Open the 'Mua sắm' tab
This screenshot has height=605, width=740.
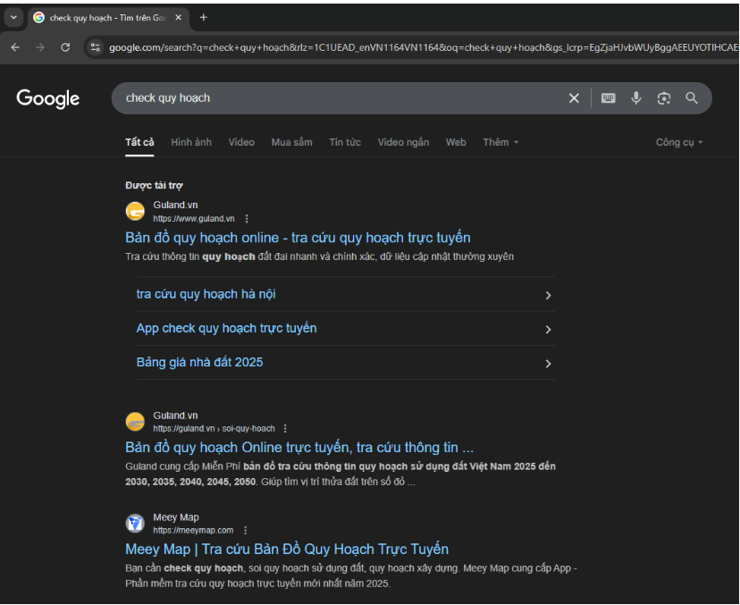pos(291,142)
